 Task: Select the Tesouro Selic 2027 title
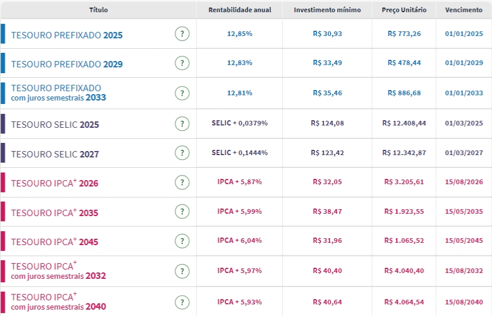tap(55, 155)
